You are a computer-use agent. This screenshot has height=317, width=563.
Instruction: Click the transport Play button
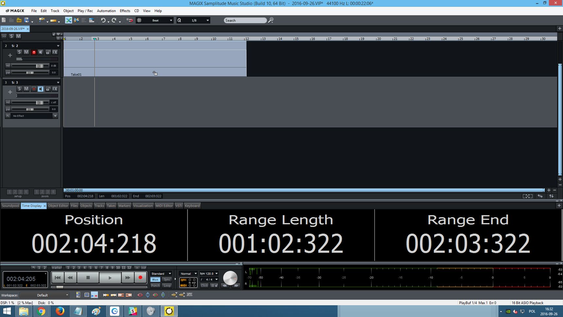tap(110, 278)
